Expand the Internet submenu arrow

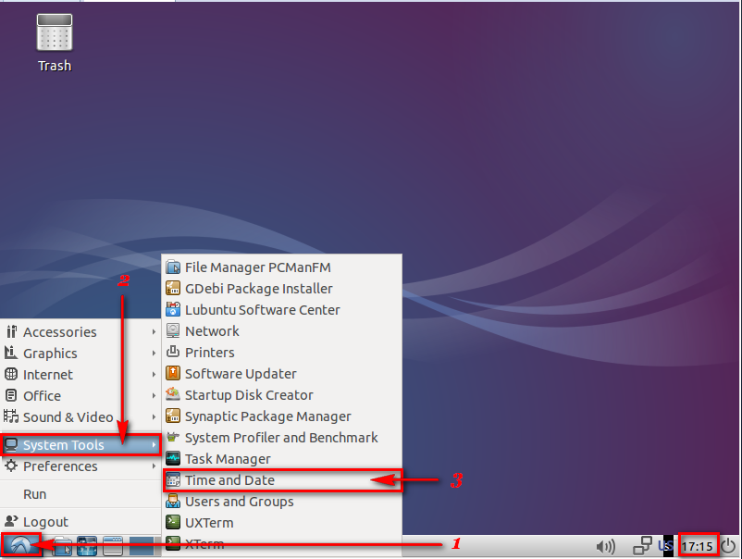[x=154, y=375]
